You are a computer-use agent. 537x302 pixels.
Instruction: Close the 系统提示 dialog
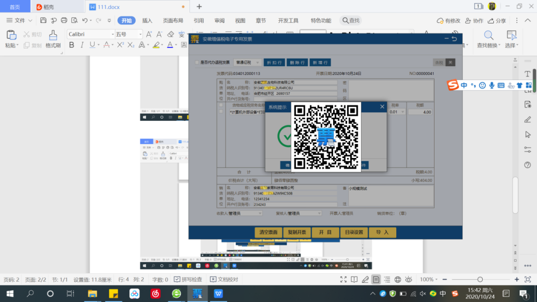[x=382, y=107]
